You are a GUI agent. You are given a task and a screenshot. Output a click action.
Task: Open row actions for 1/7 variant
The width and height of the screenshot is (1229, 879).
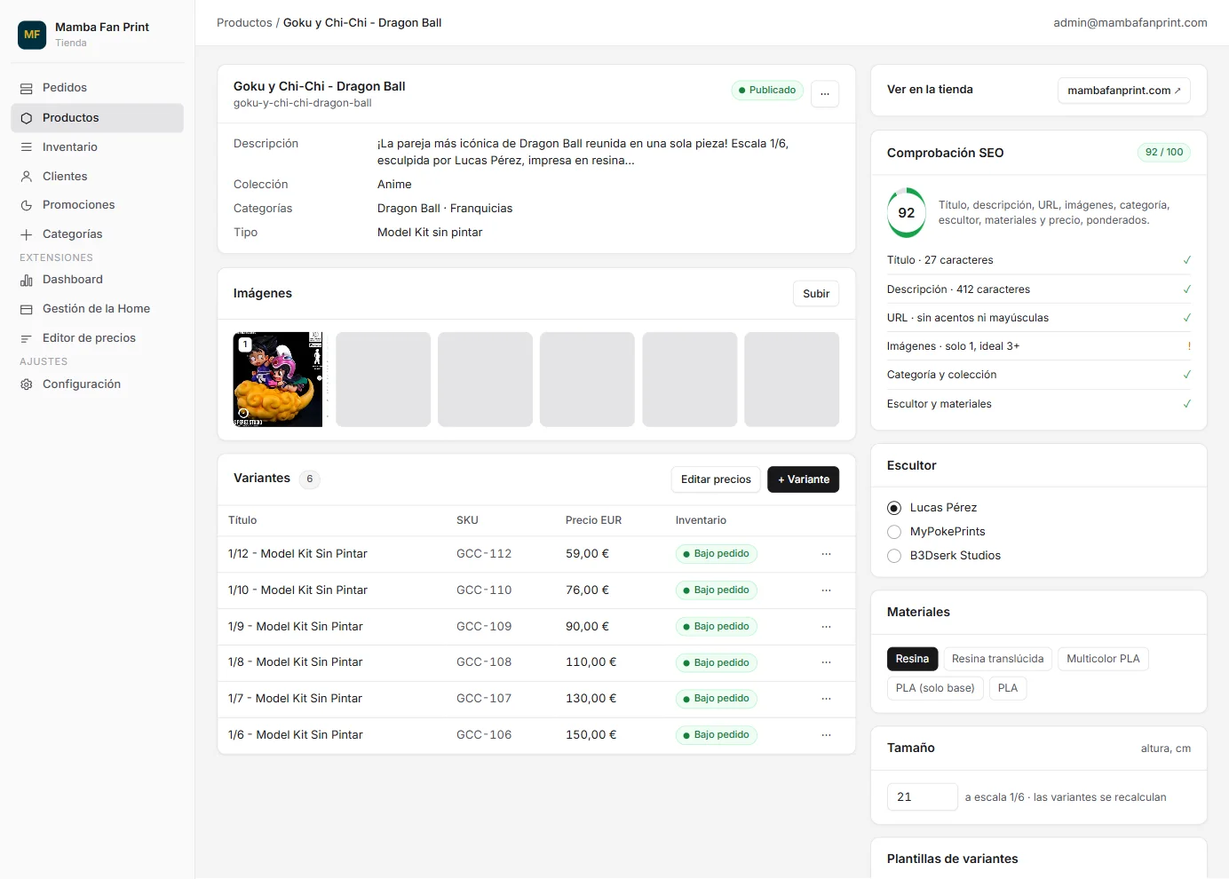pyautogui.click(x=826, y=699)
